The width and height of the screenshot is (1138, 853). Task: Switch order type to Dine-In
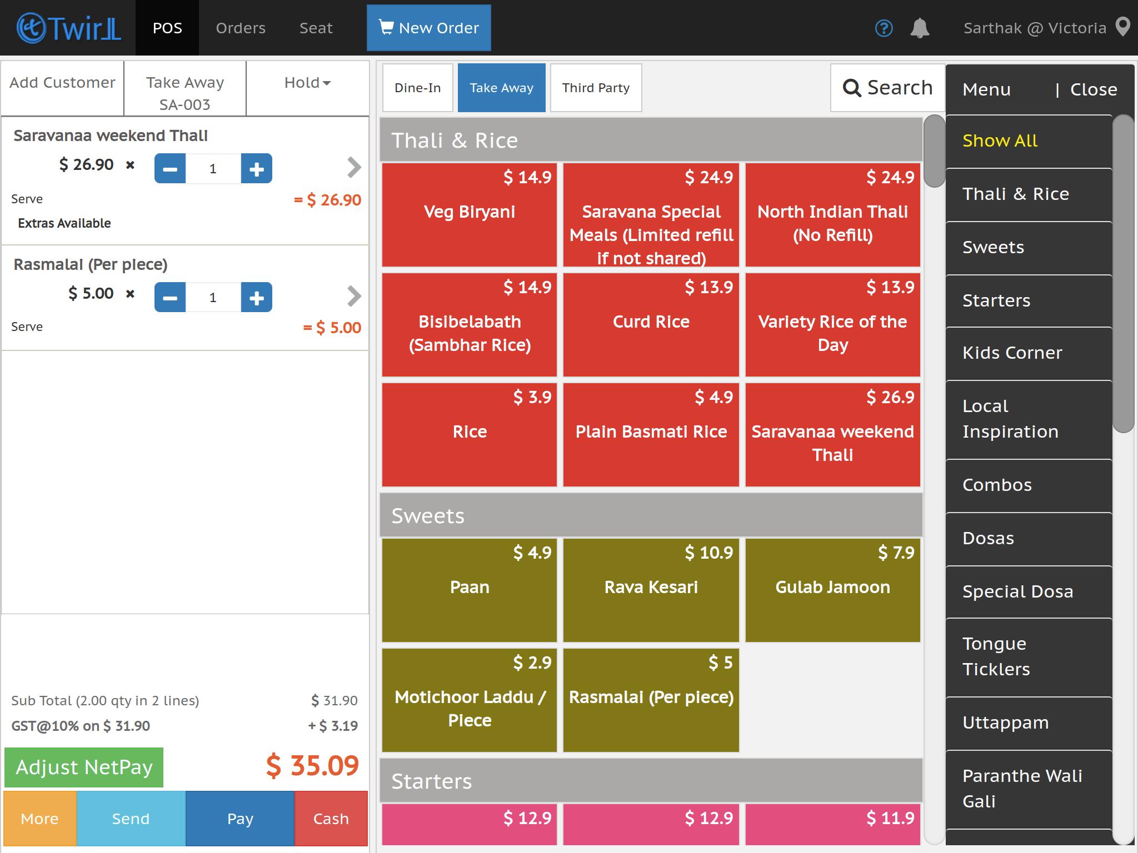[x=418, y=88]
